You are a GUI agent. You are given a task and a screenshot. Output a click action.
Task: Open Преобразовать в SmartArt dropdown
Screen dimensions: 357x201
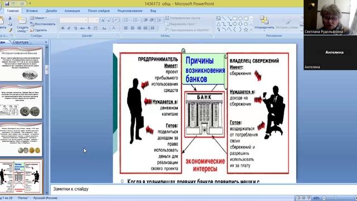[188, 30]
